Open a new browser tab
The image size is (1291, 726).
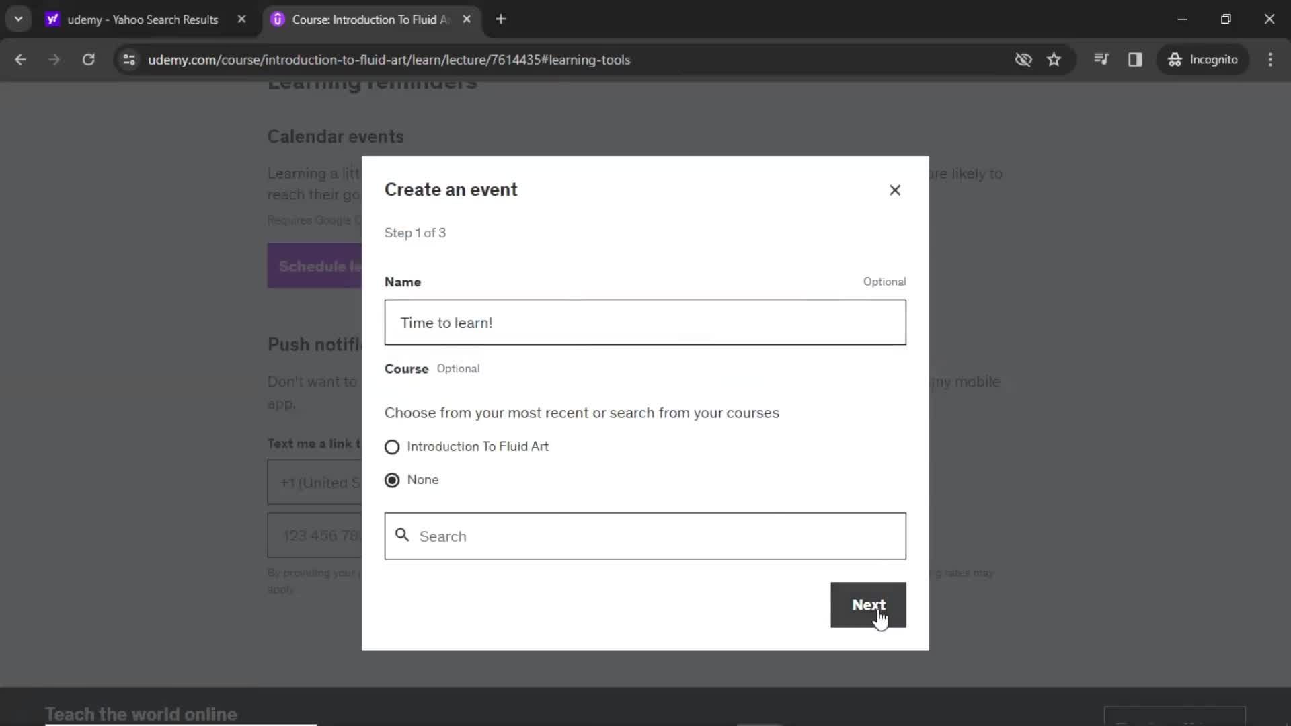point(500,19)
